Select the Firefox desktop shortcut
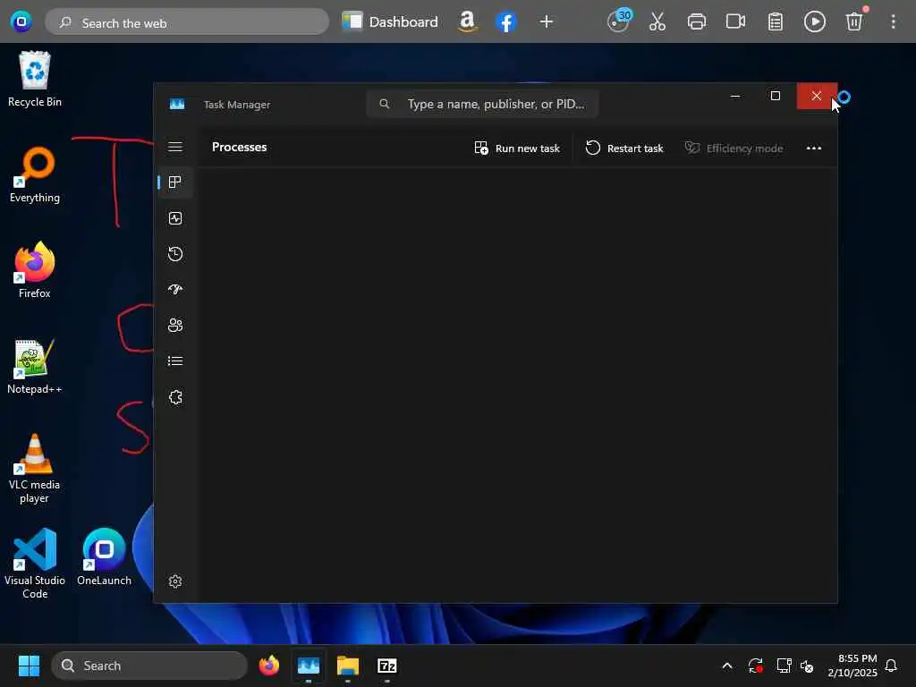 coord(35,270)
